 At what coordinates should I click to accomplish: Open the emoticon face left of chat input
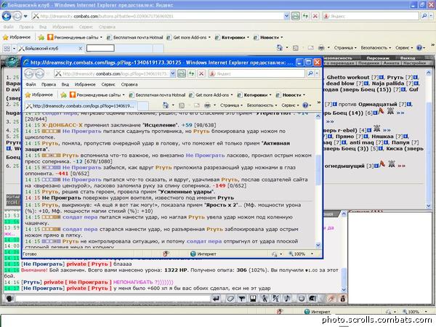click(9, 299)
